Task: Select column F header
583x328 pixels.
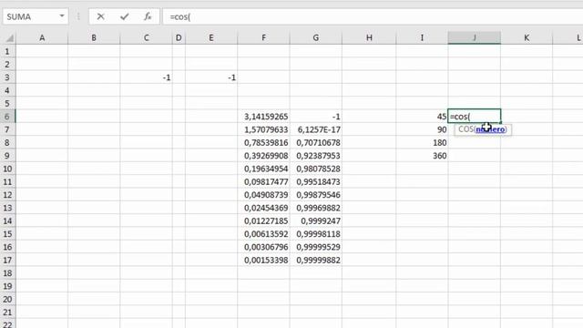Action: tap(263, 38)
